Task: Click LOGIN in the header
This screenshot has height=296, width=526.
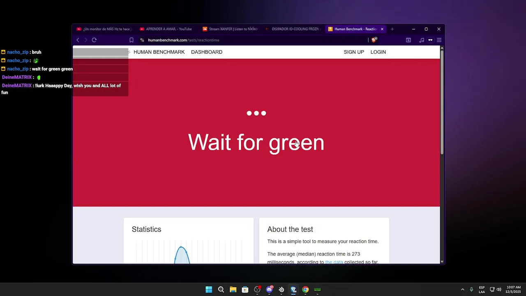Action: 378,52
